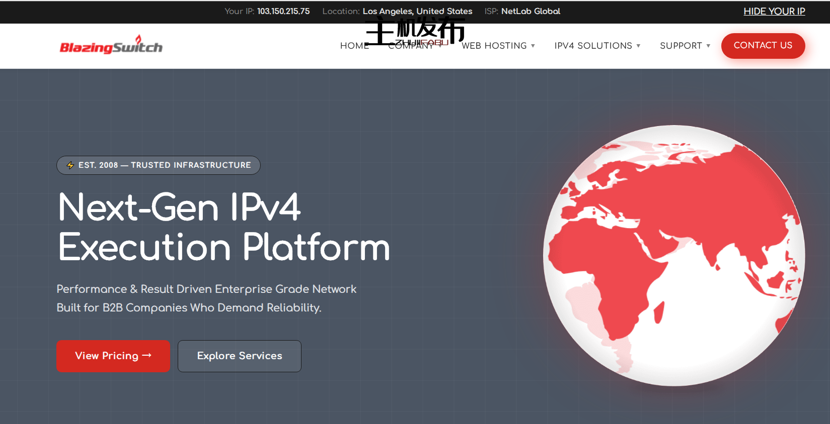Image resolution: width=830 pixels, height=424 pixels.
Task: Expand the WEB HOSTING dropdown
Action: [x=498, y=46]
